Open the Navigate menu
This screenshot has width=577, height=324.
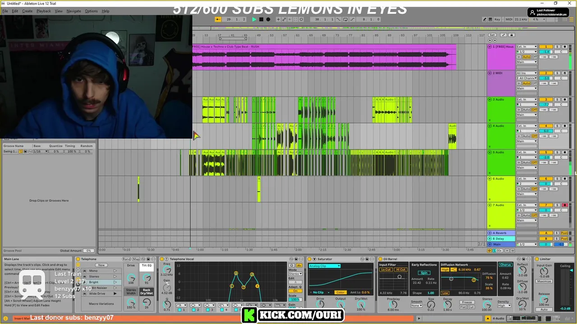tap(73, 11)
